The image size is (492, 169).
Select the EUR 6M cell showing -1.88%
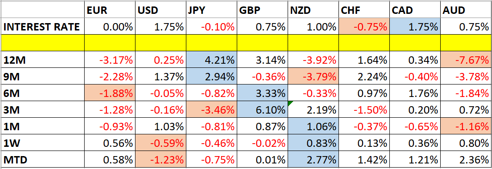[x=110, y=93]
